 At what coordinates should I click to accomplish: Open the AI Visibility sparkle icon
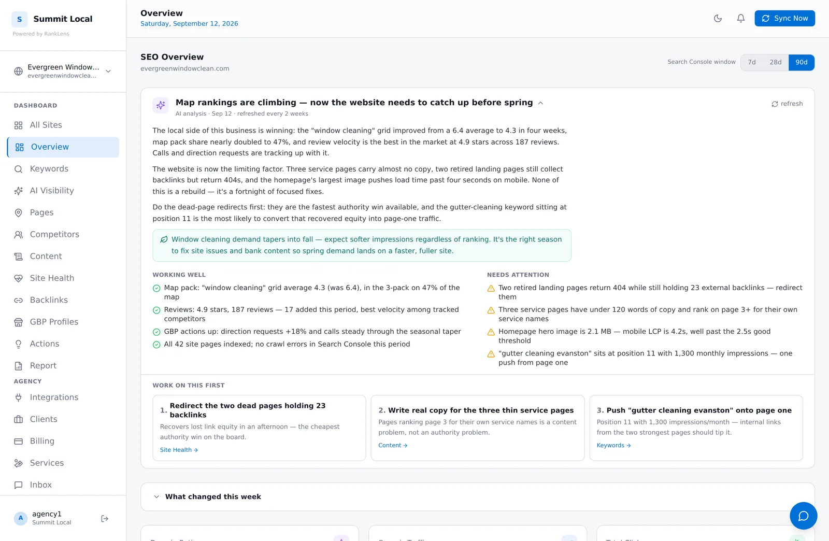(x=18, y=191)
